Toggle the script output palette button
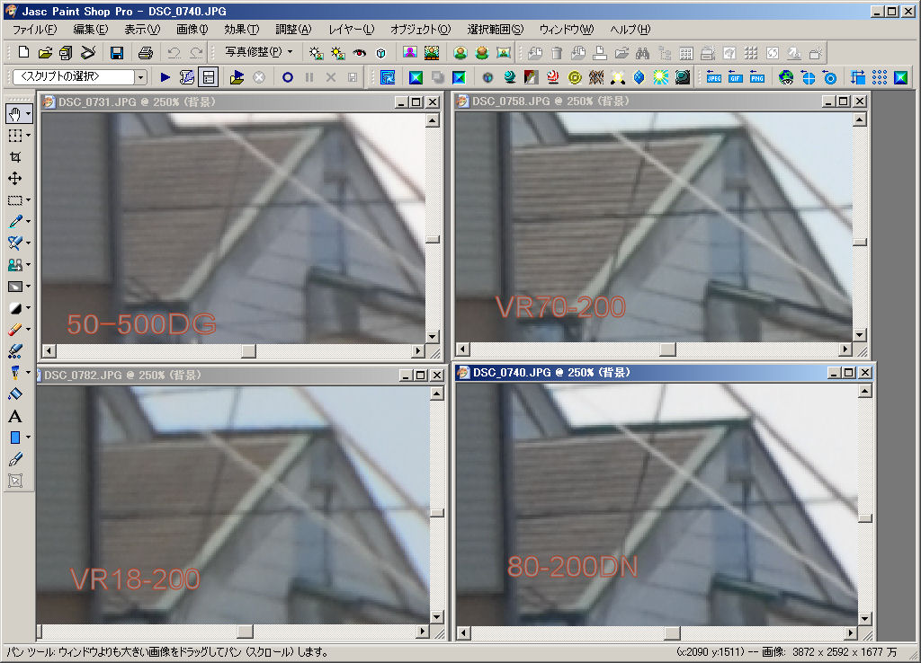Viewport: 921px width, 663px height. (209, 77)
